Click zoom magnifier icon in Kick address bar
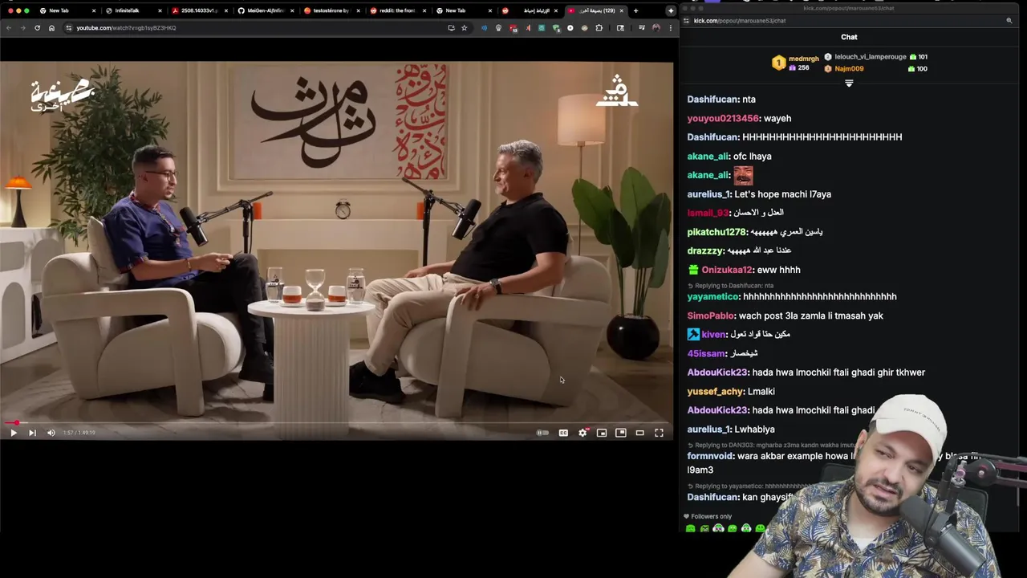The height and width of the screenshot is (578, 1027). pyautogui.click(x=1009, y=21)
